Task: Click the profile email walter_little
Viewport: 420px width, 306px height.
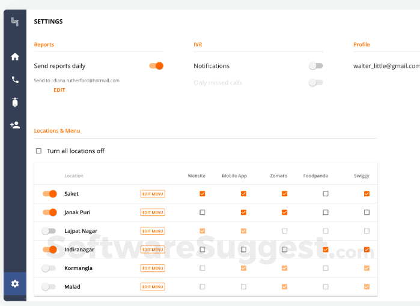Action: (x=386, y=66)
